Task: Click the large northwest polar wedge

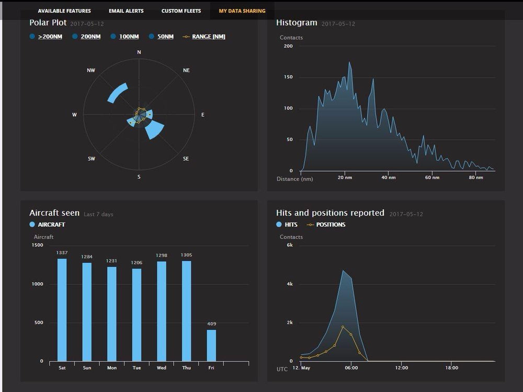Action: pyautogui.click(x=117, y=93)
